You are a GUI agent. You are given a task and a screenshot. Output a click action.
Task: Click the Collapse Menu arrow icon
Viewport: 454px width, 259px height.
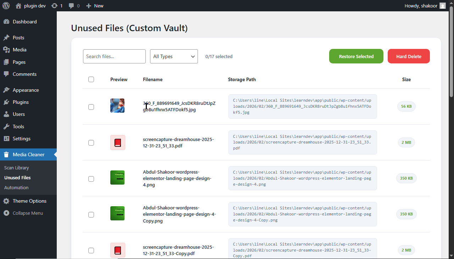click(x=6, y=213)
